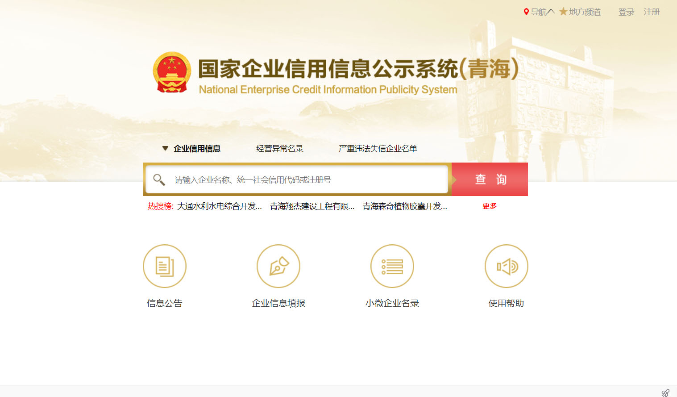
Task: Click the 信息公告 document icon
Action: coord(165,266)
